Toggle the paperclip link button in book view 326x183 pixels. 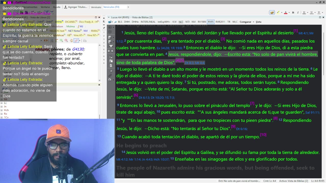point(76,40)
